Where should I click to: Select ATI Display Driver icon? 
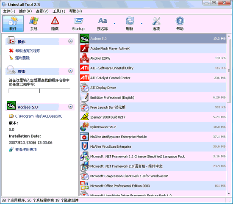(x=85, y=88)
